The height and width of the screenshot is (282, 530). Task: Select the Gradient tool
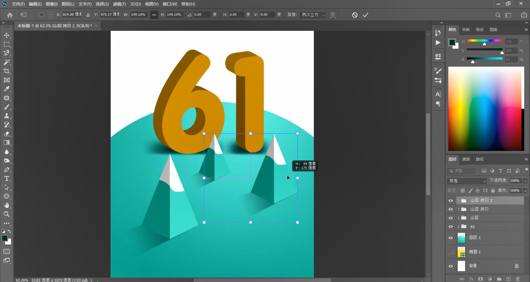[7, 143]
